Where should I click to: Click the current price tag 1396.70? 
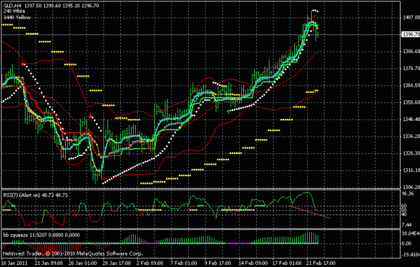coord(411,34)
